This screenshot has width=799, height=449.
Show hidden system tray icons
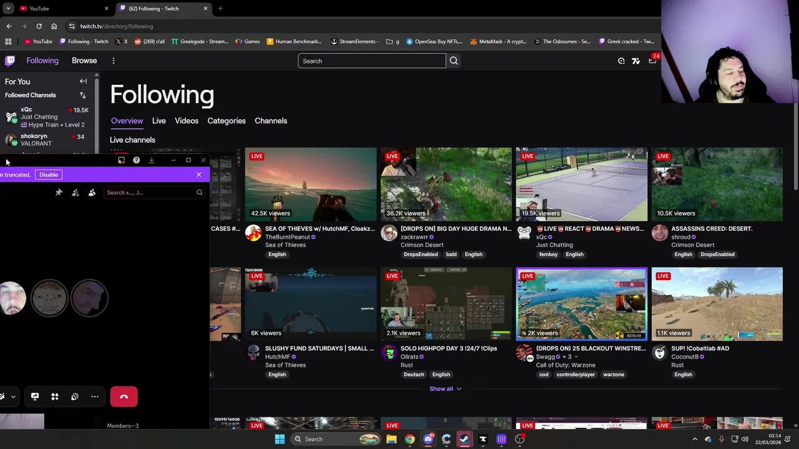[x=695, y=439]
